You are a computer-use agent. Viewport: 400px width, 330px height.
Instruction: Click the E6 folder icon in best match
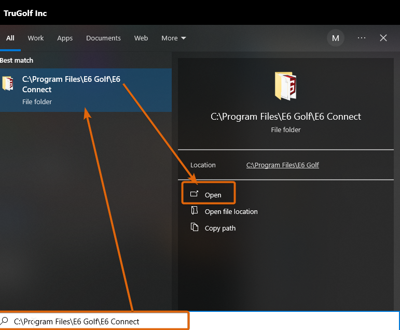[8, 83]
